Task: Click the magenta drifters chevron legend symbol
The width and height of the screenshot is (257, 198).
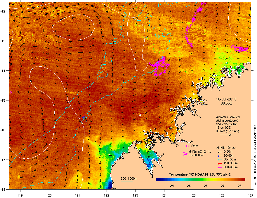Action: (x=185, y=154)
